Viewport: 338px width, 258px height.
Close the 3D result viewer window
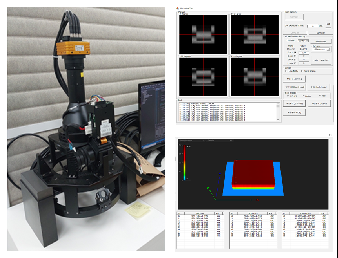[x=330, y=135]
